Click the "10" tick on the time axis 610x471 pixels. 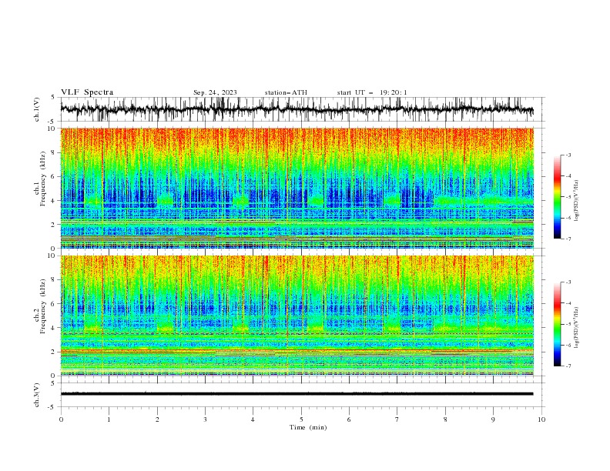(541, 419)
